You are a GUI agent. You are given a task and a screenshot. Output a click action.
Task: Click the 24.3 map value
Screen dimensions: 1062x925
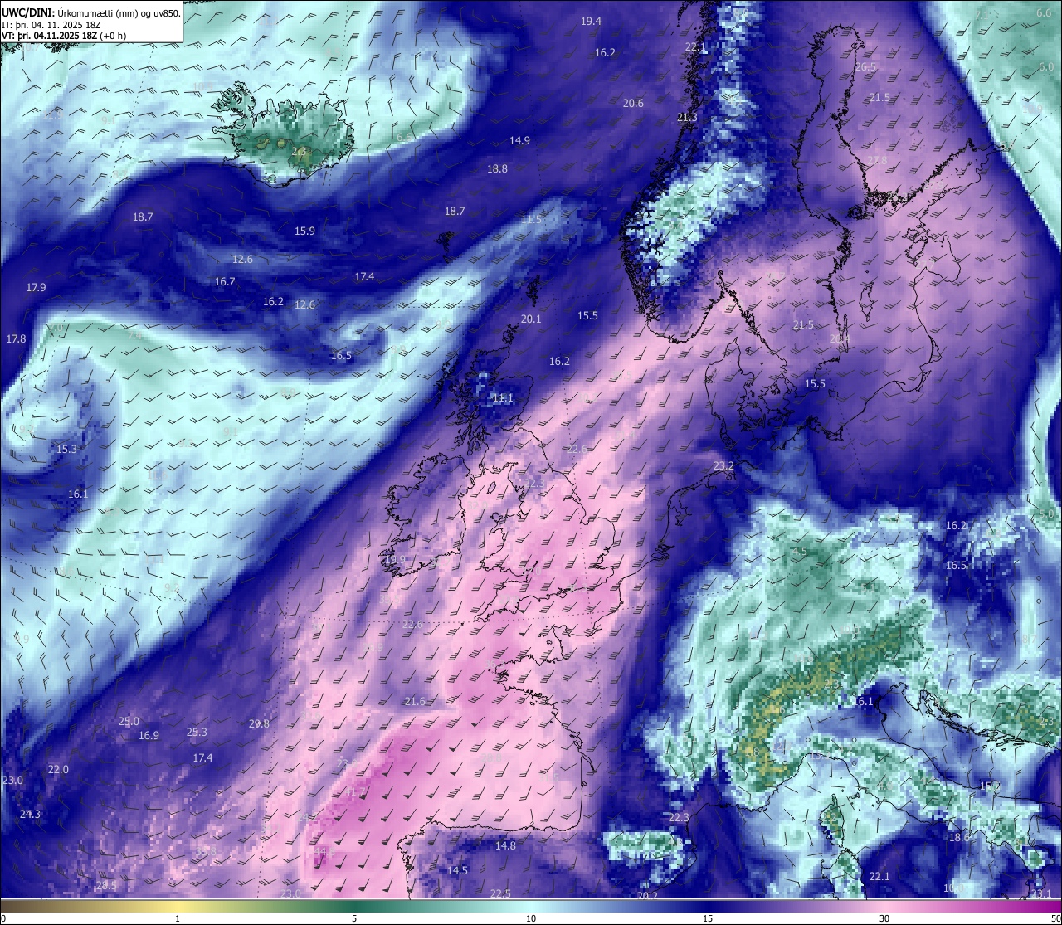[30, 815]
